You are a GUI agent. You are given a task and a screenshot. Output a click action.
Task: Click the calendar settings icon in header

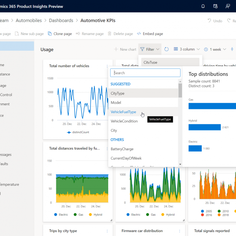(216, 6)
